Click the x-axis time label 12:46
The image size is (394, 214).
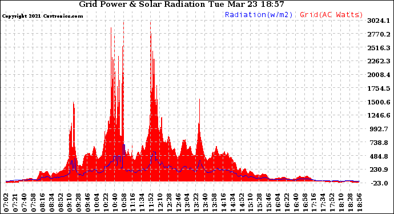(x=178, y=203)
